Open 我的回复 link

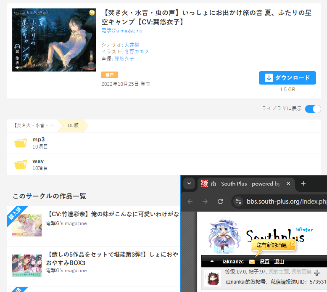(301, 272)
